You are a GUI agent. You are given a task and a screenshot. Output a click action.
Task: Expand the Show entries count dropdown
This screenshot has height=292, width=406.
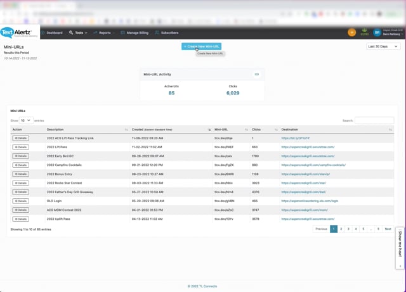tap(25, 120)
